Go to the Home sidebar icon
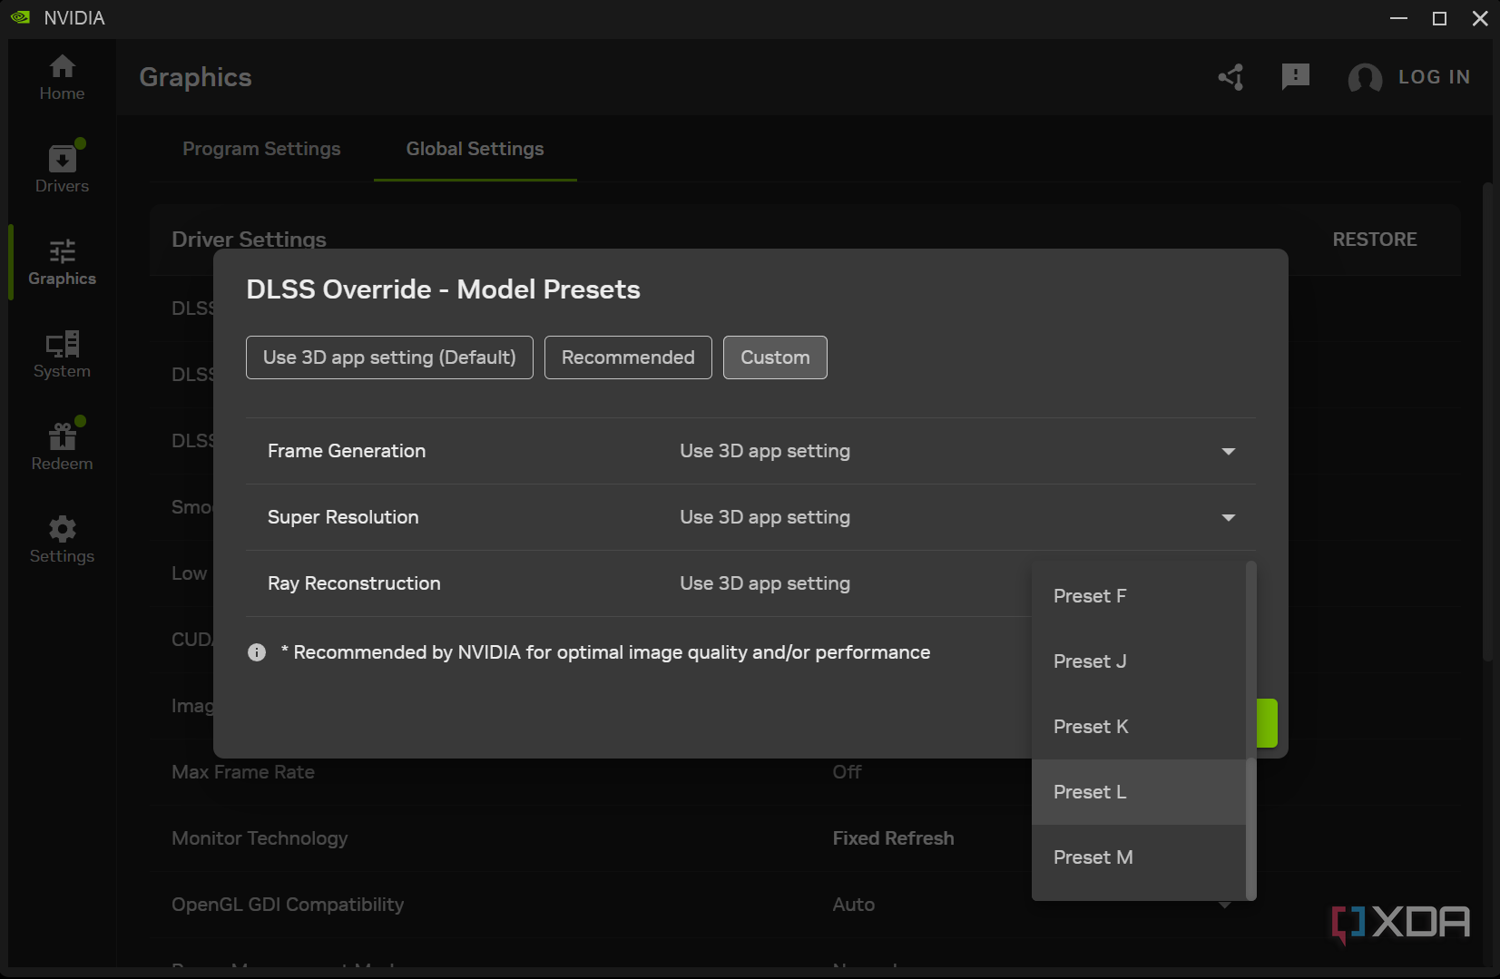Image resolution: width=1500 pixels, height=979 pixels. pos(62,77)
